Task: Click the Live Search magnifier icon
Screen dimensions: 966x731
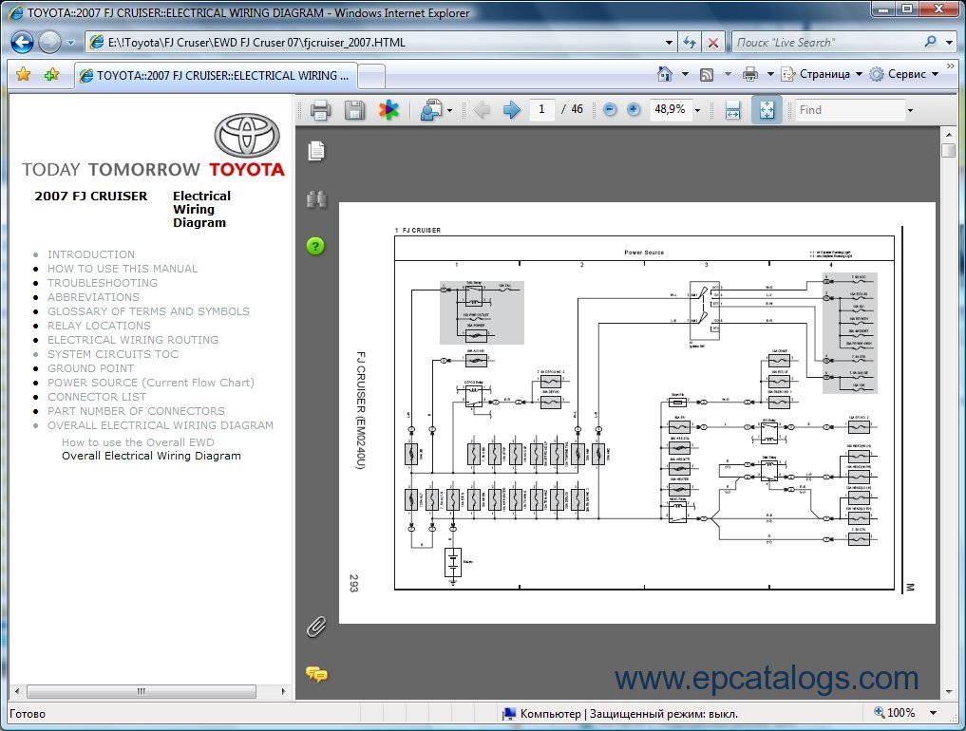Action: pos(930,42)
